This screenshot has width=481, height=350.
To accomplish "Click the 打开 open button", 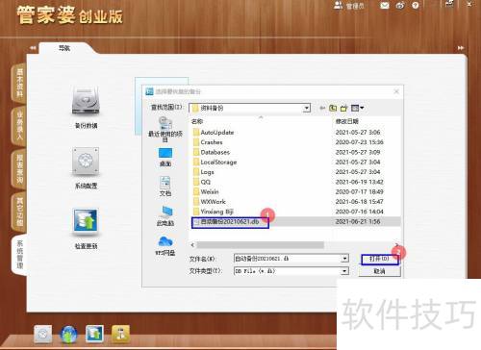I will point(379,259).
